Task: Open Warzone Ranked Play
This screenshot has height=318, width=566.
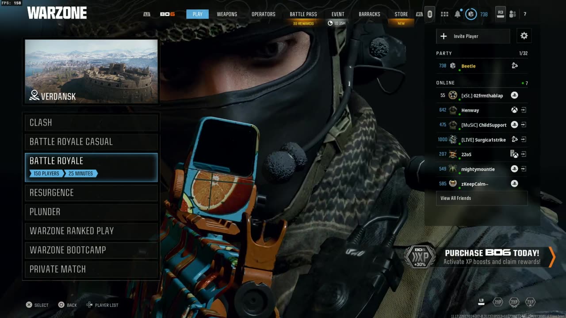Action: (91, 231)
